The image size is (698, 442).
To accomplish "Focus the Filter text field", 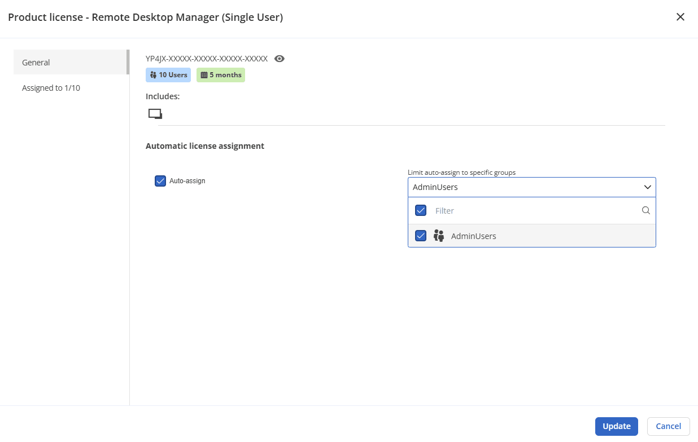I will 531,211.
